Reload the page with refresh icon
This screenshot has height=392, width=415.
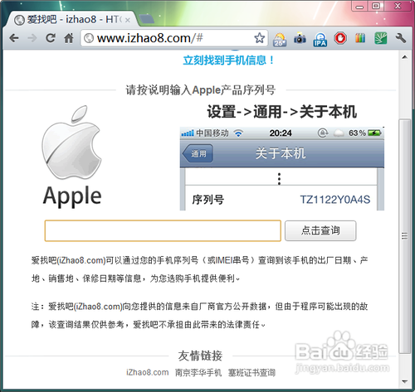coord(51,38)
